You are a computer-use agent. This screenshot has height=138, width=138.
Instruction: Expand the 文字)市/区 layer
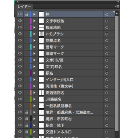coord(34,60)
